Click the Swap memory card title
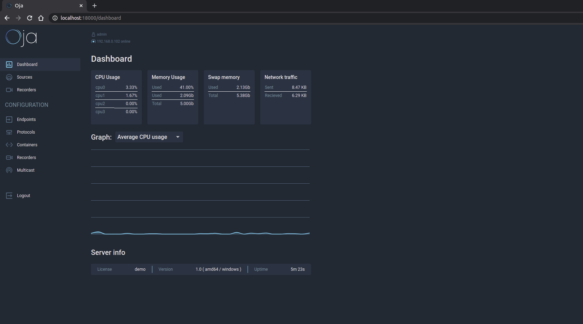Screen dimensions: 583x324 pos(224,77)
